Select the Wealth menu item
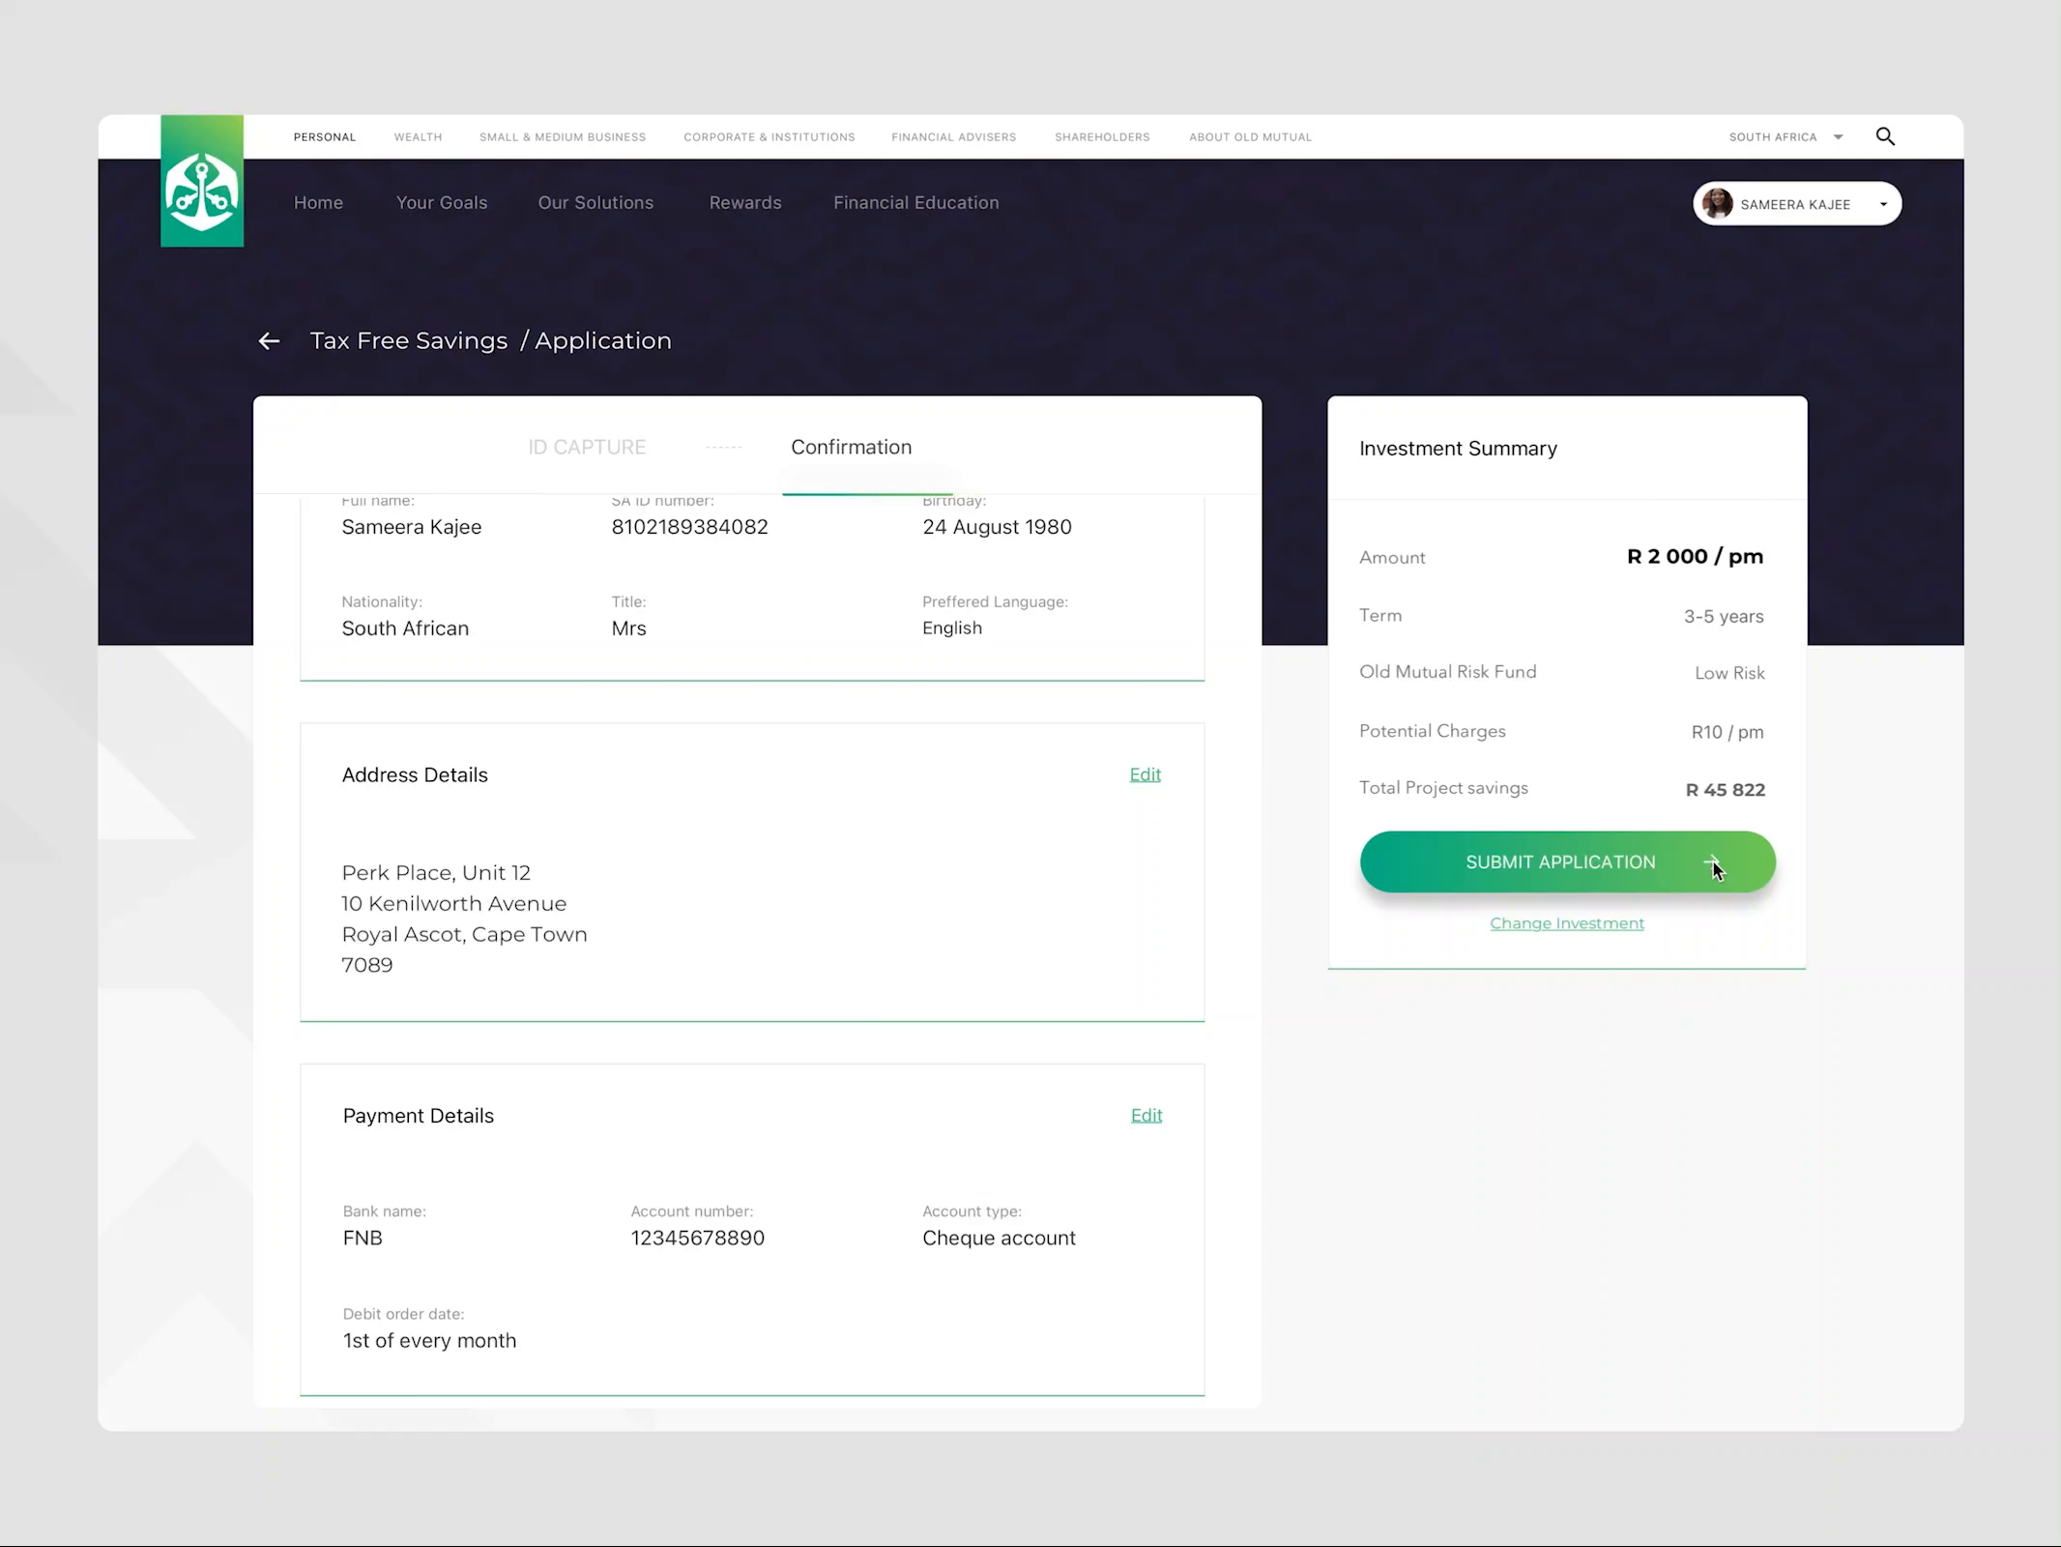Viewport: 2061px width, 1547px height. click(418, 136)
